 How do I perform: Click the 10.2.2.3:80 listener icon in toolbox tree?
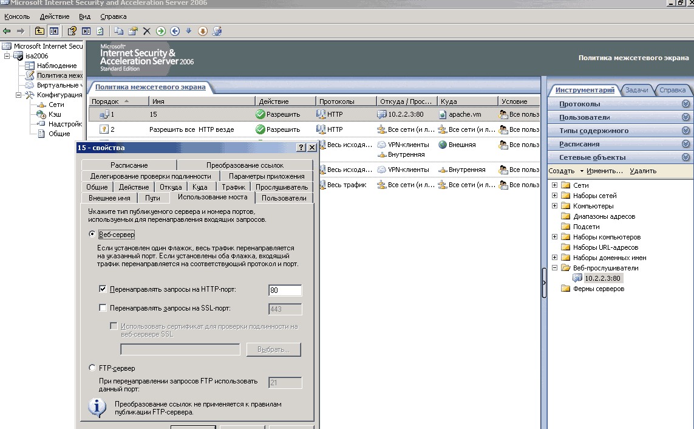(x=577, y=278)
